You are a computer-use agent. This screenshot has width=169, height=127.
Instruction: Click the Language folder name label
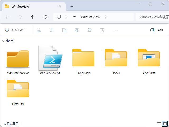point(83,73)
